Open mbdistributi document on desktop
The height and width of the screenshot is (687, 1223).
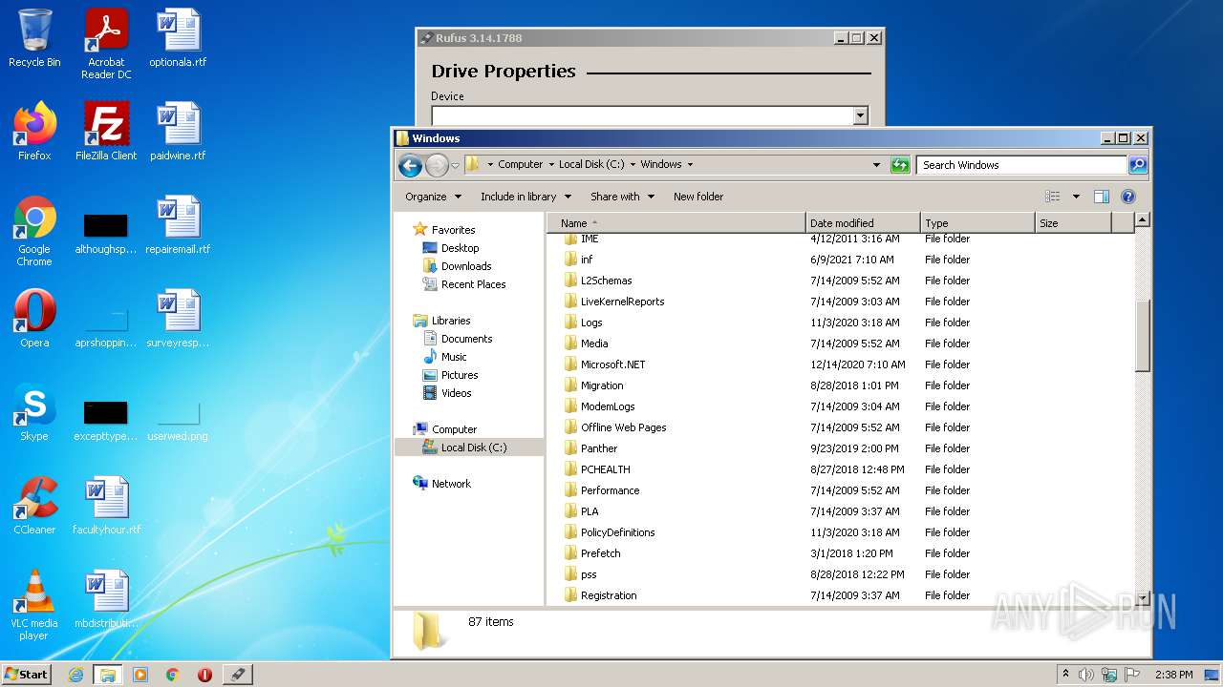[x=106, y=599]
